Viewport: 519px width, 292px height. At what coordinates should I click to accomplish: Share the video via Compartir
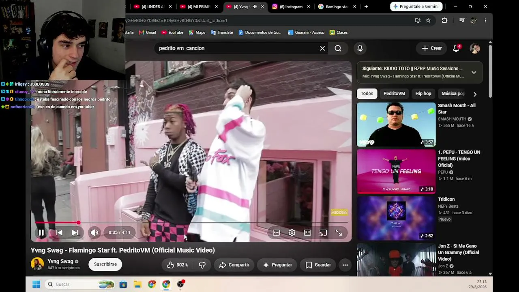[x=234, y=265]
